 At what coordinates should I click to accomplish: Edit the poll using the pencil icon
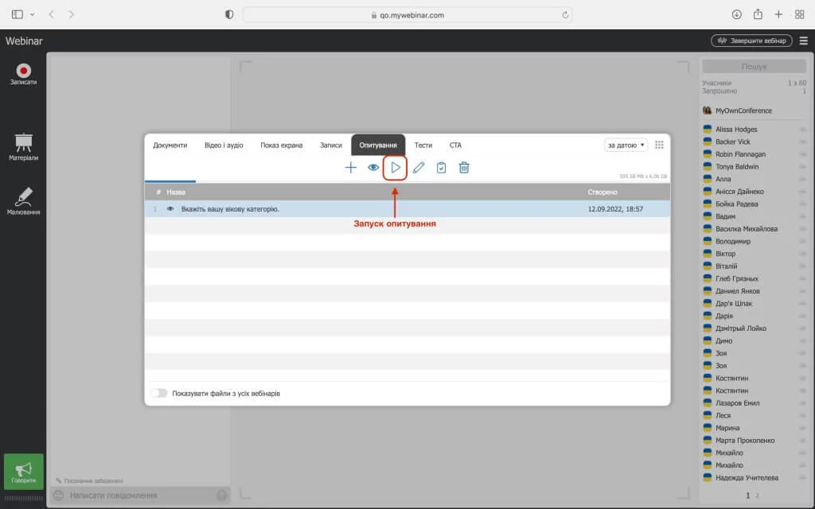coord(419,168)
